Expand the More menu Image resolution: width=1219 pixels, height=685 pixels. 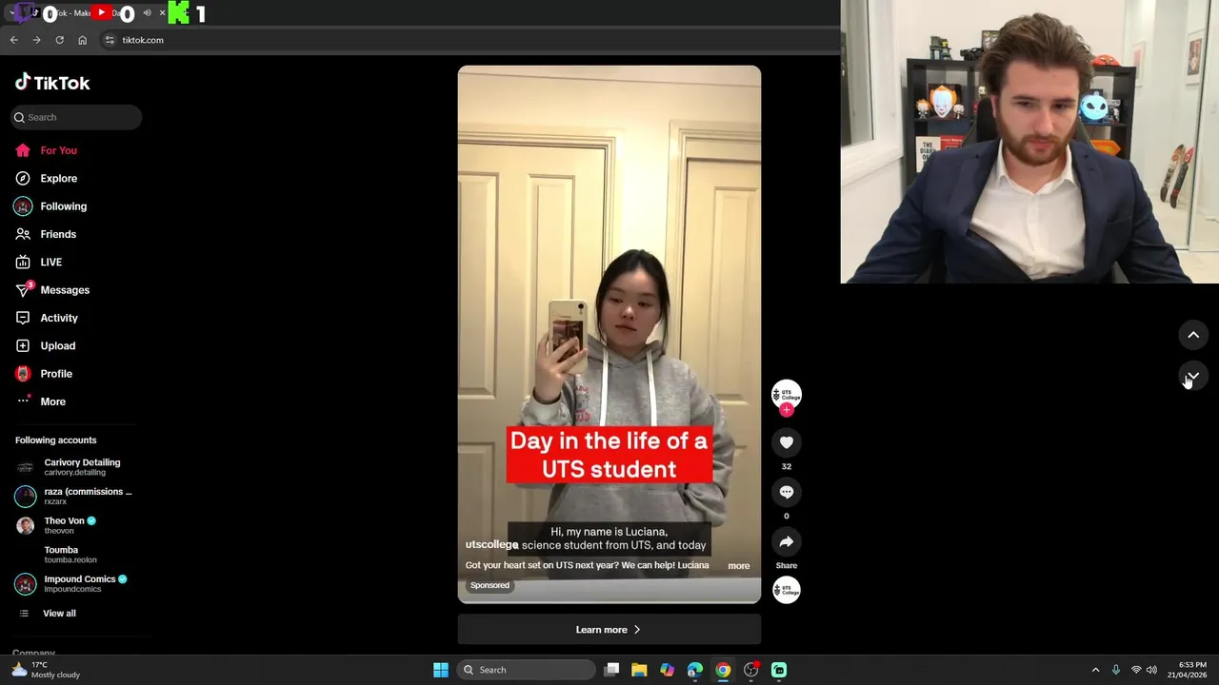pos(52,401)
